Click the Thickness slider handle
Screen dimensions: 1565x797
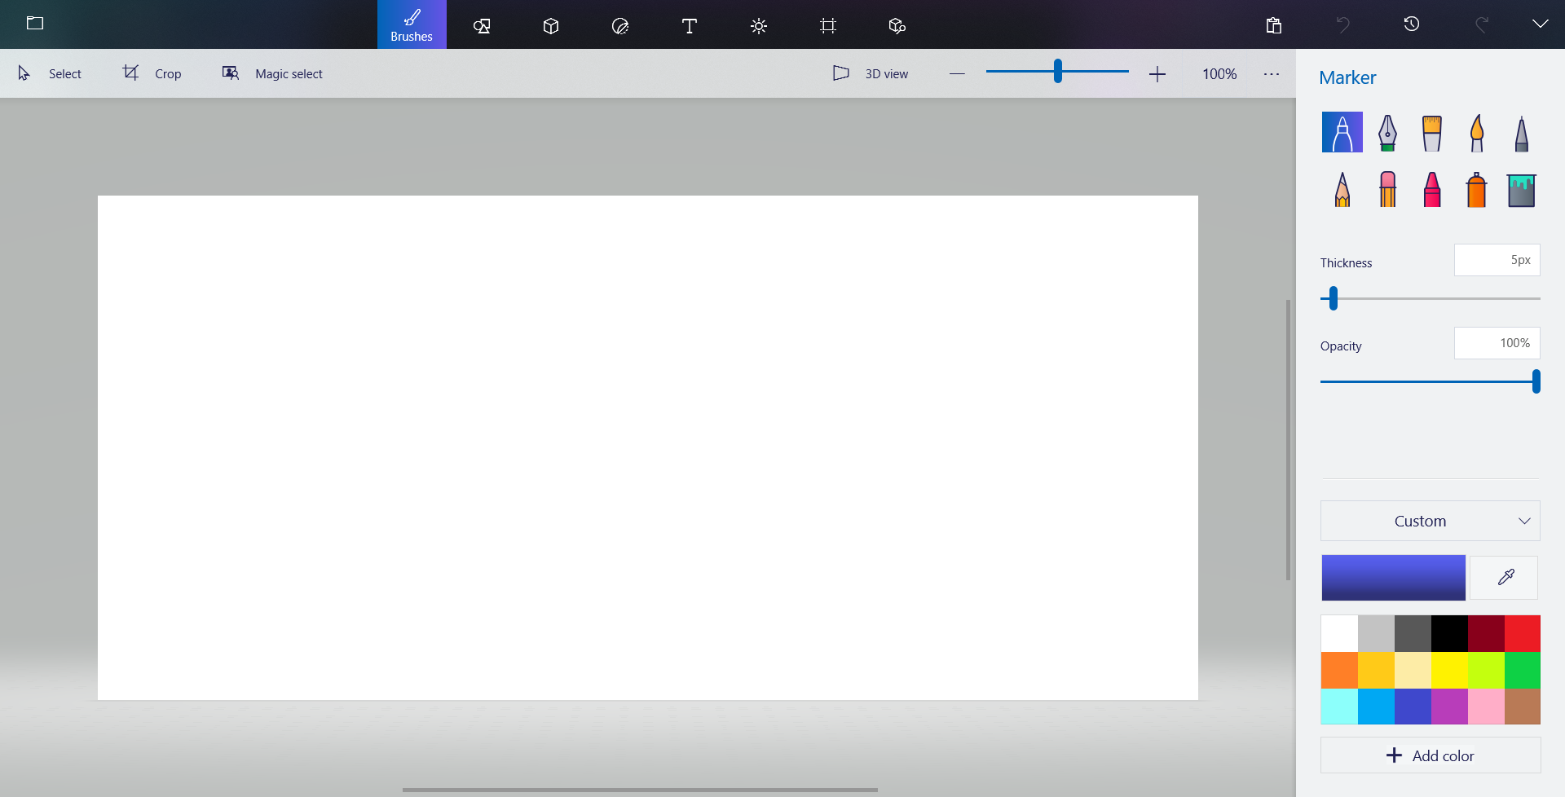click(1334, 298)
